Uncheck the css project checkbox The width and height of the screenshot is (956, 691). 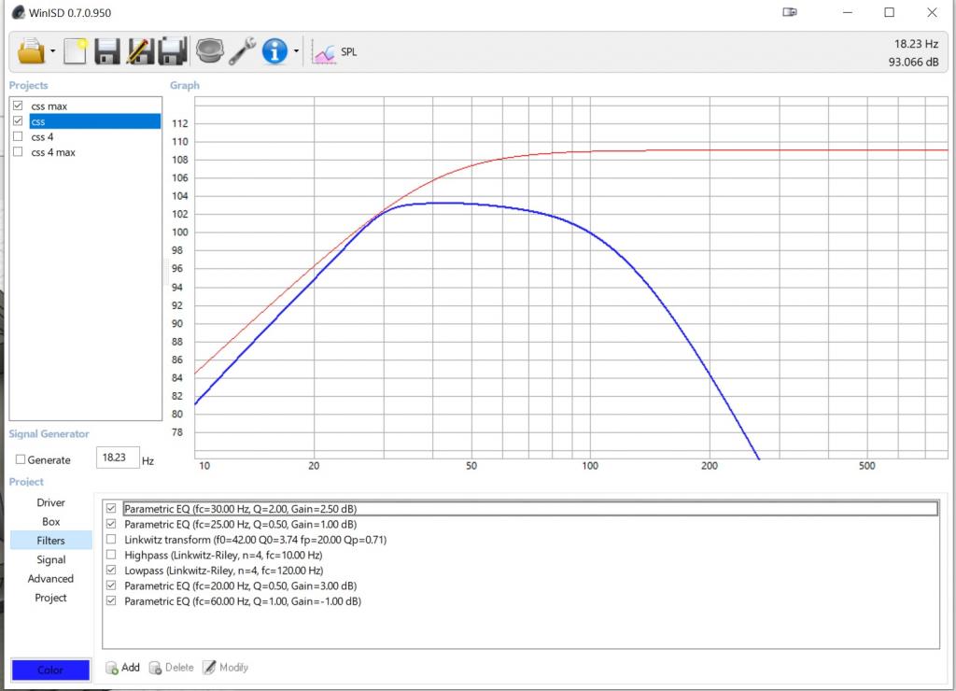tap(19, 120)
